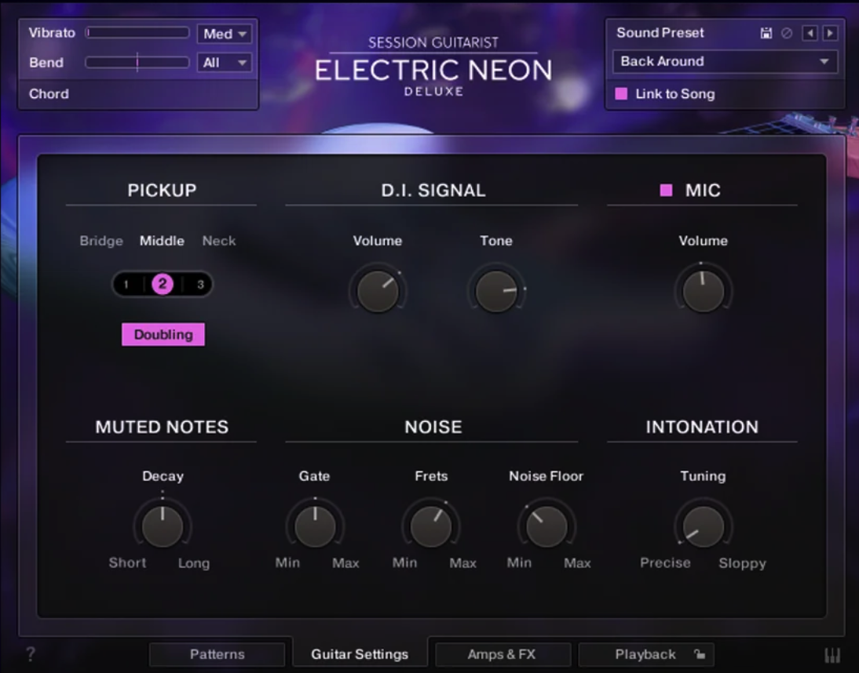Switch to the Patterns tab

tap(217, 654)
